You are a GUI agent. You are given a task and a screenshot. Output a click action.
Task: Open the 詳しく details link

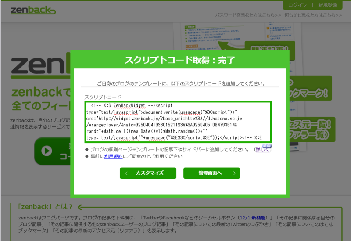[x=262, y=150]
